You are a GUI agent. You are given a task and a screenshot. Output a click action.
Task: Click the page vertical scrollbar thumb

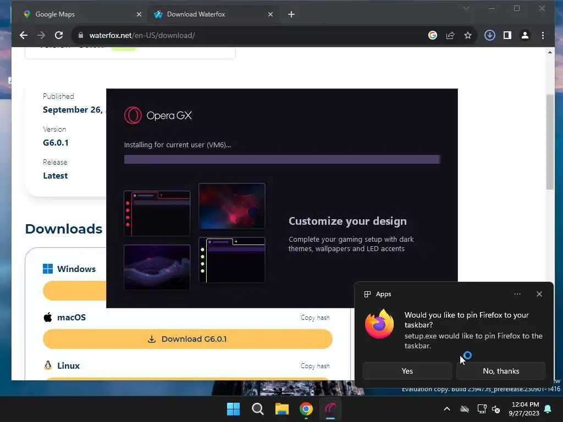(x=550, y=142)
